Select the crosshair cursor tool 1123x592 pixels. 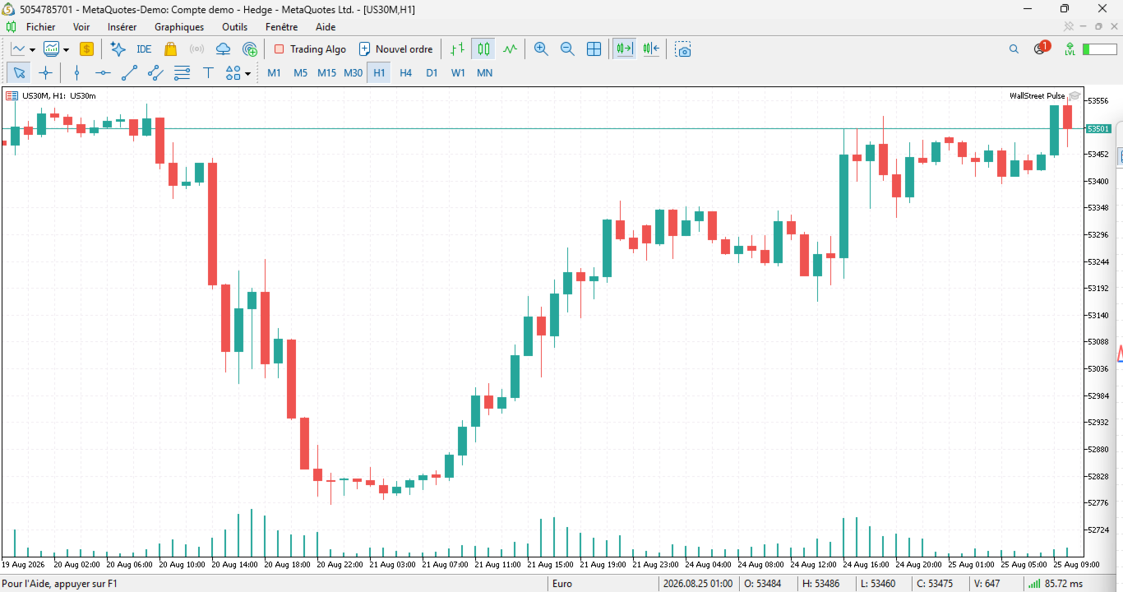[x=45, y=73]
